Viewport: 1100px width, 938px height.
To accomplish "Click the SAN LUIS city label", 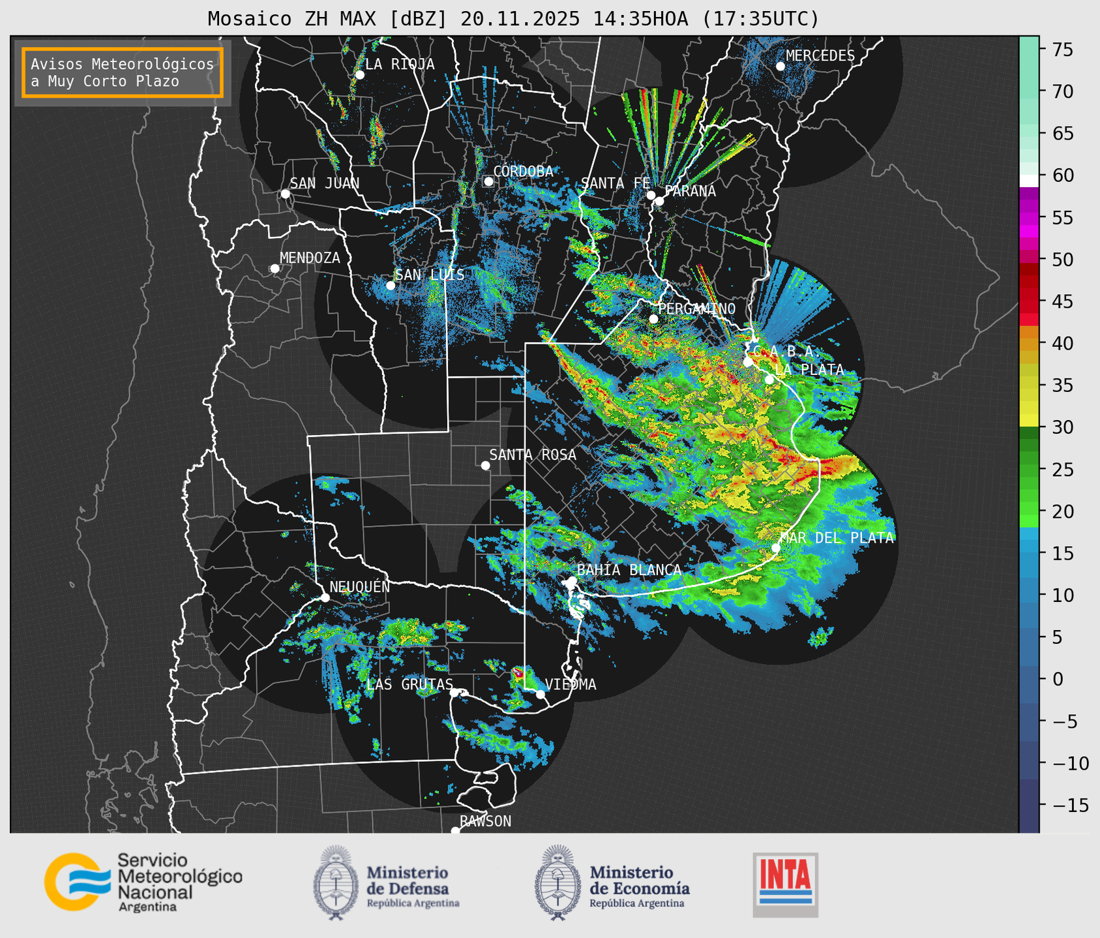I will 430,275.
